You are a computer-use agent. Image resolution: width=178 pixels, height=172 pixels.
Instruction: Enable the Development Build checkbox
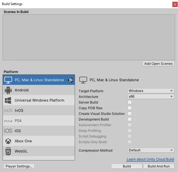click(130, 119)
